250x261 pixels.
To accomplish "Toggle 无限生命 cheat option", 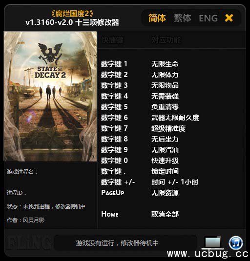I will [165, 64].
